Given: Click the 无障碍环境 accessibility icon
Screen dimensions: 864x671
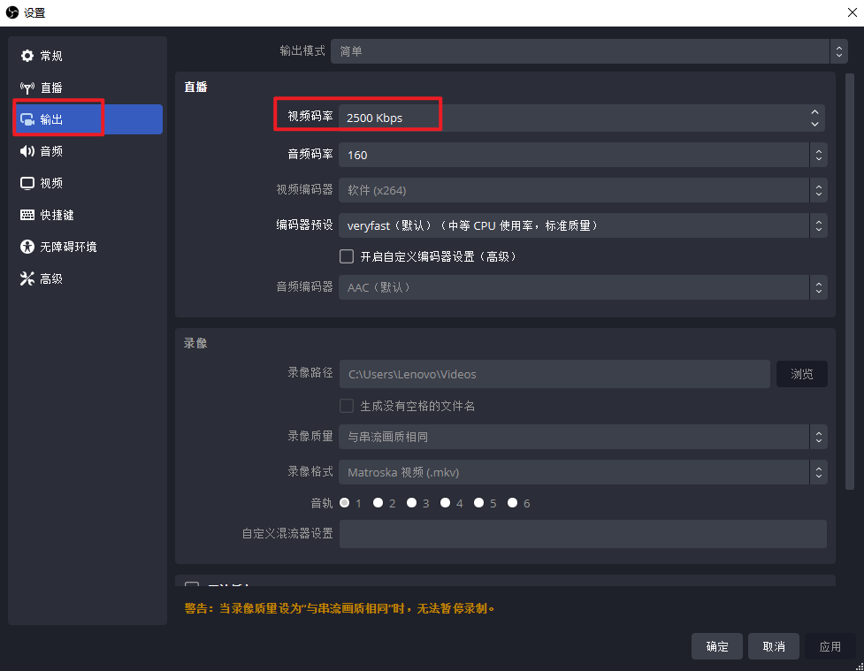Looking at the screenshot, I should [x=27, y=248].
